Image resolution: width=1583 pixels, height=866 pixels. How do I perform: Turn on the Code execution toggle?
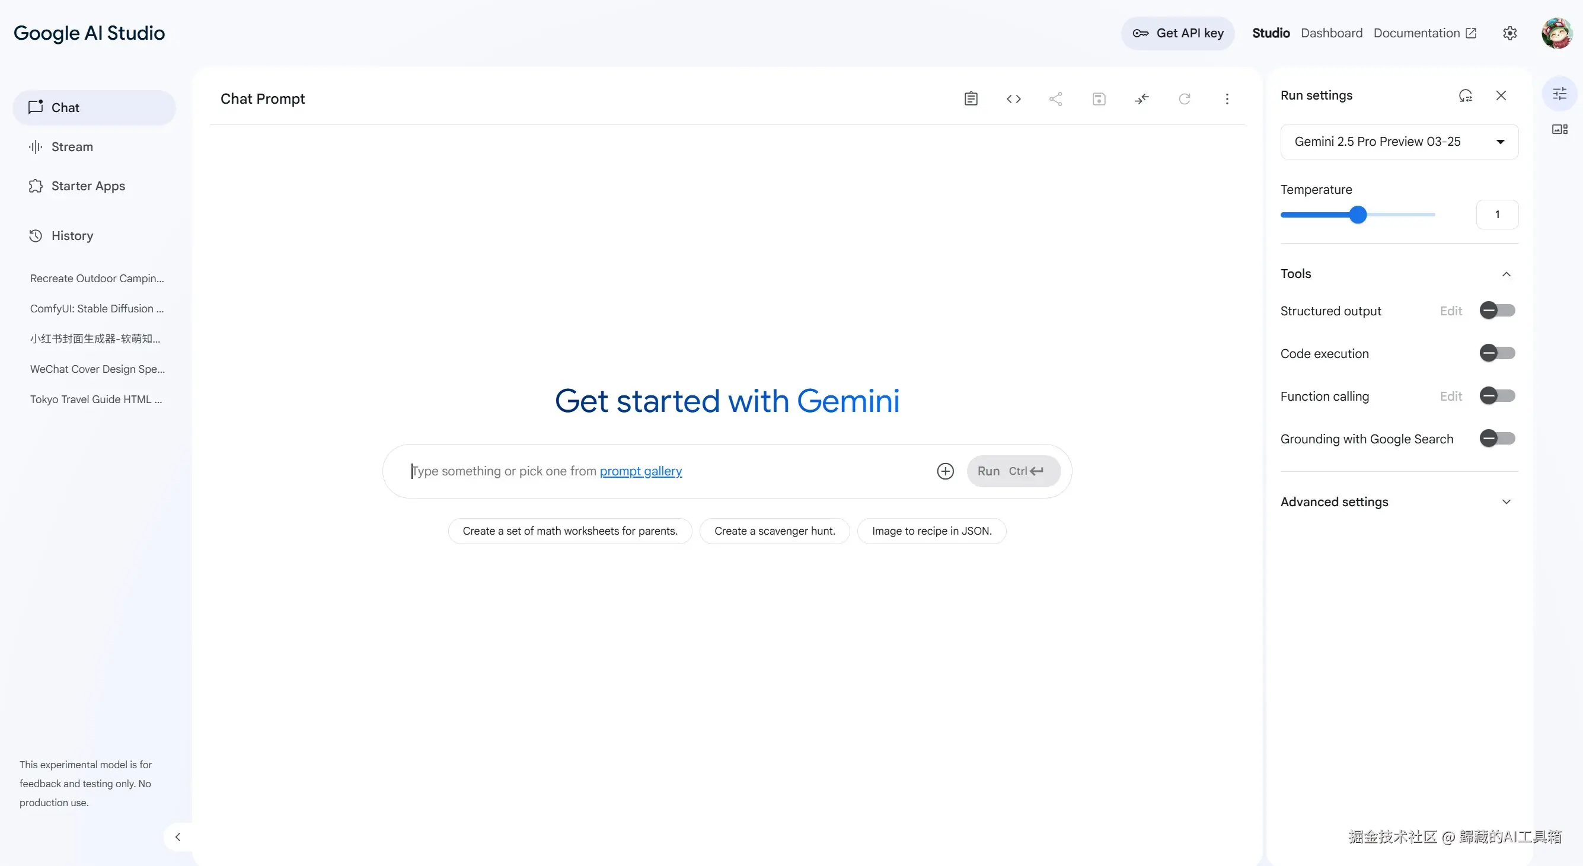1497,353
